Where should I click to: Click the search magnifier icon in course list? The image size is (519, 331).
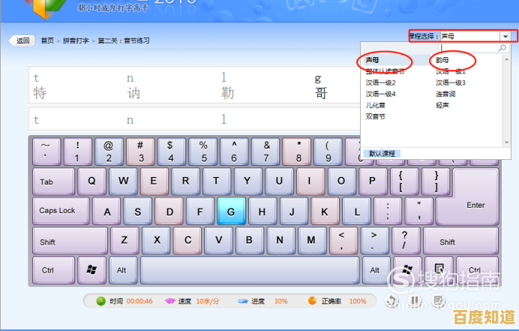click(502, 48)
